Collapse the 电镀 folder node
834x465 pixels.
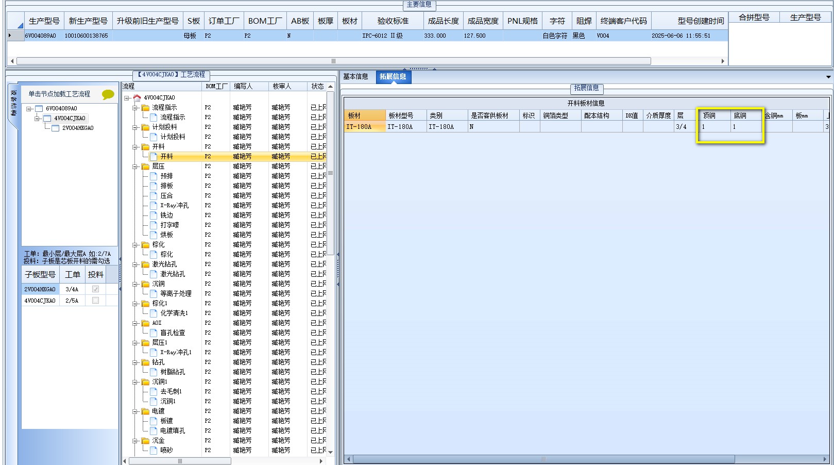135,411
